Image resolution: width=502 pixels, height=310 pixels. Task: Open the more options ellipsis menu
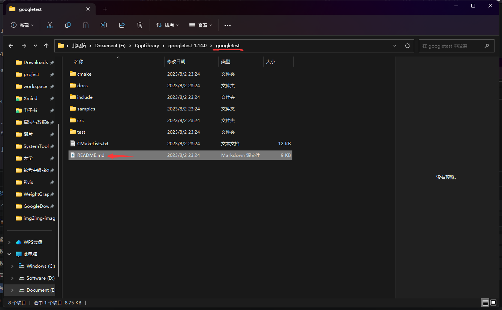pos(227,25)
